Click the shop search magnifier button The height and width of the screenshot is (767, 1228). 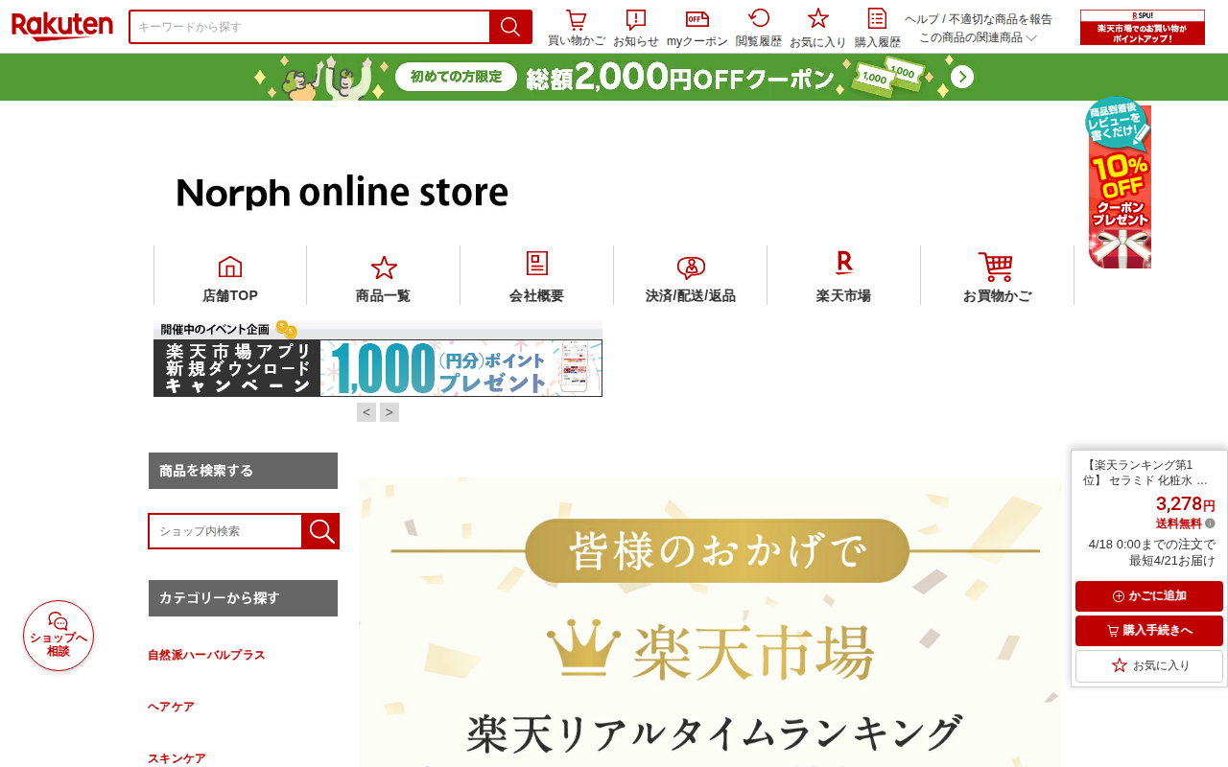click(x=320, y=531)
